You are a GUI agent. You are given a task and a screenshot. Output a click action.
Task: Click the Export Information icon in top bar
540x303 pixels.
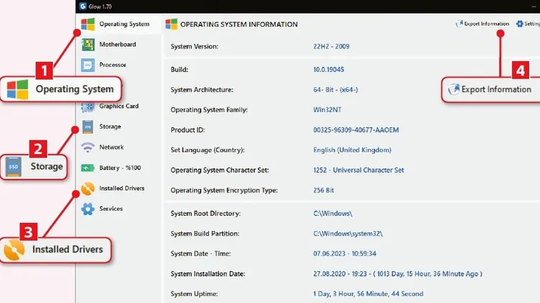pyautogui.click(x=459, y=24)
